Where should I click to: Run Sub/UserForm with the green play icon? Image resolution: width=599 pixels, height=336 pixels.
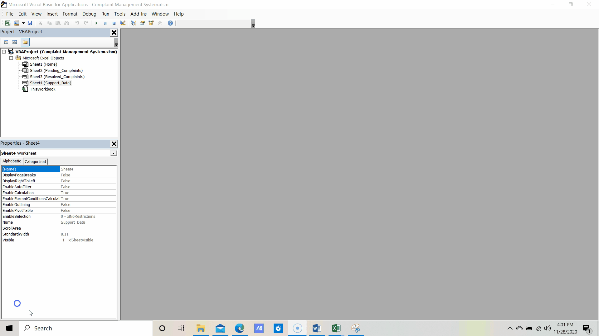pos(96,23)
